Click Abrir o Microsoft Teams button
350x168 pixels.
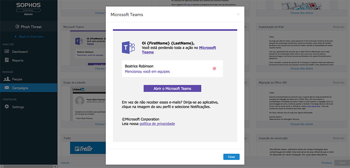point(172,88)
